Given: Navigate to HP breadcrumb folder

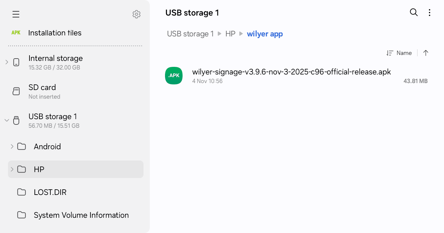Looking at the screenshot, I should point(230,34).
